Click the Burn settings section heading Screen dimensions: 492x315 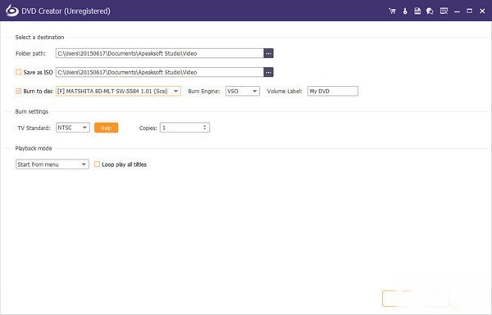click(32, 111)
